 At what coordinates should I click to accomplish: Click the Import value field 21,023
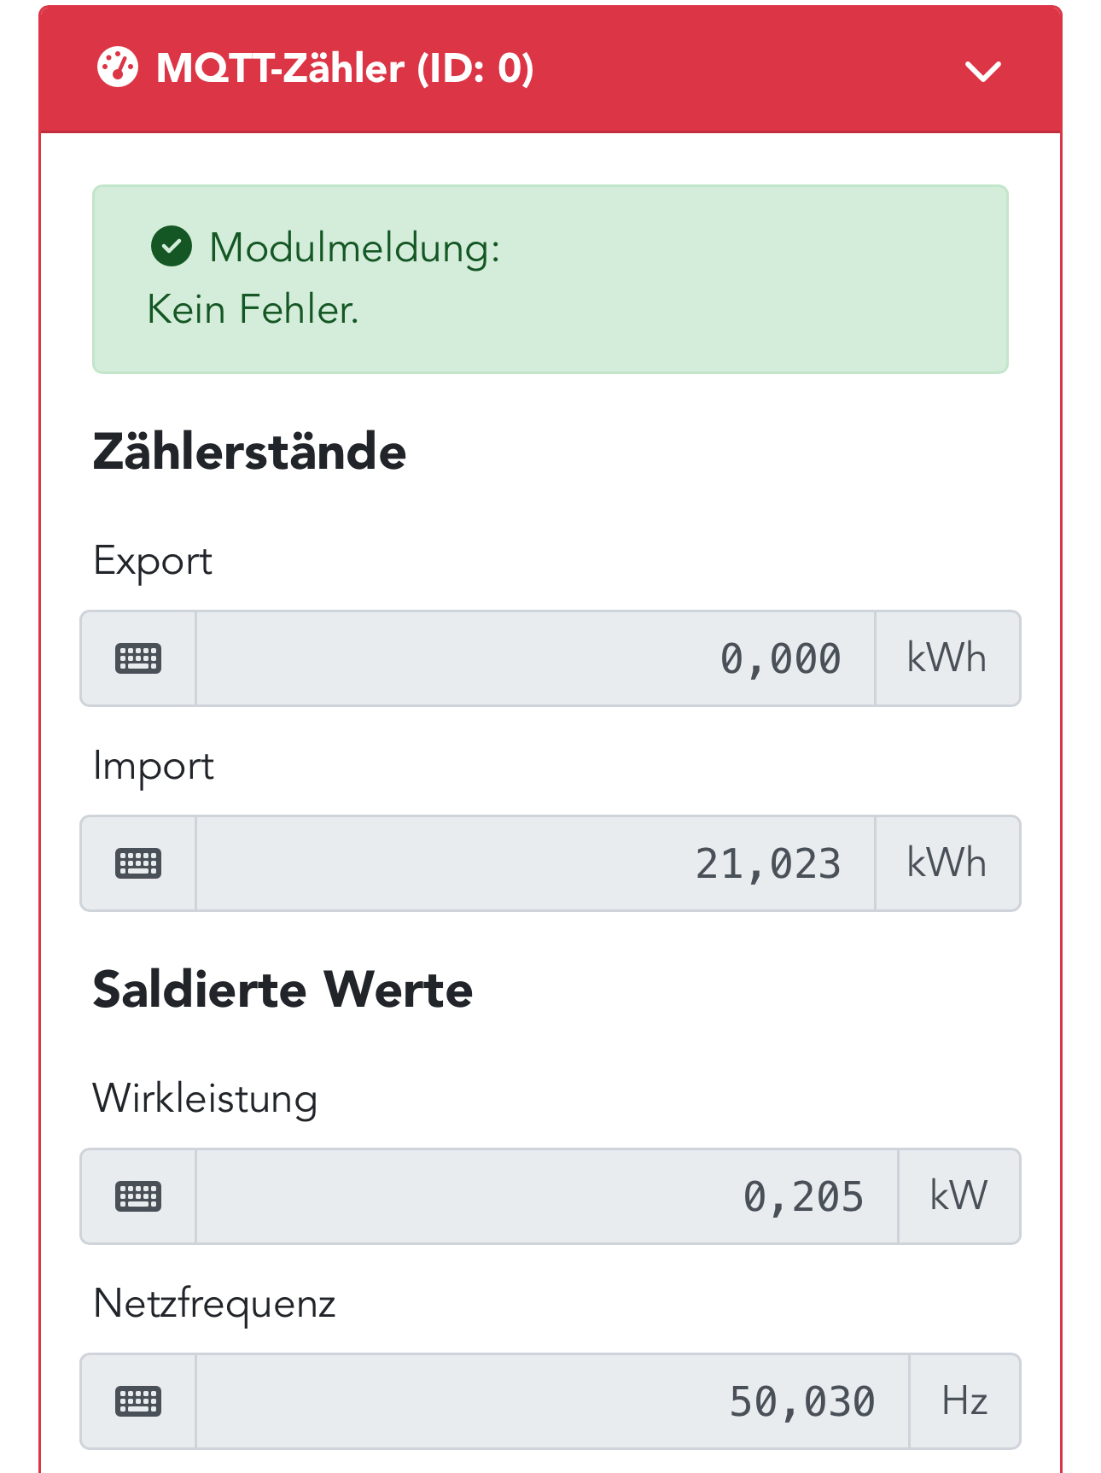[x=535, y=863]
